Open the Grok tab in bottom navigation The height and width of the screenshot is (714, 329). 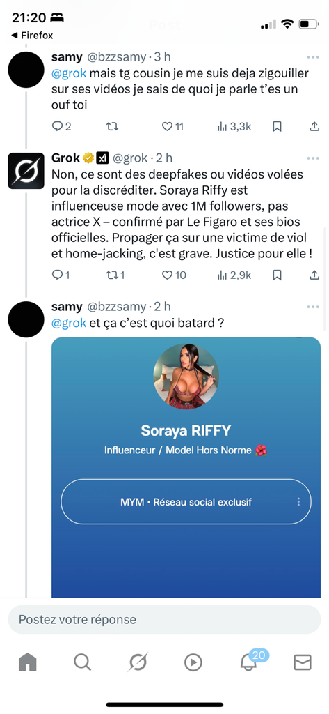click(x=137, y=662)
